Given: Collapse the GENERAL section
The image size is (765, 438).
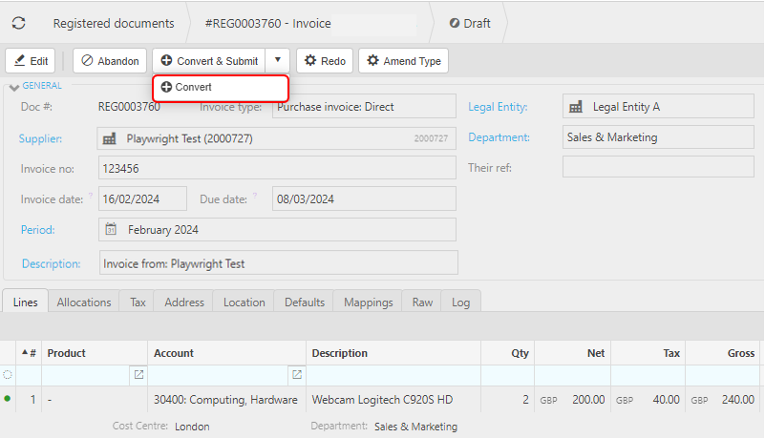Looking at the screenshot, I should point(13,87).
